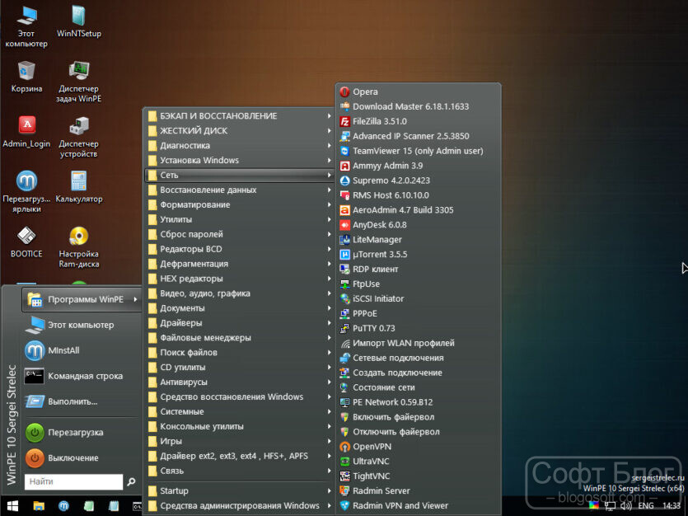Viewport: 688px width, 516px height.
Task: Choose Создать подключение entry
Action: point(418,373)
